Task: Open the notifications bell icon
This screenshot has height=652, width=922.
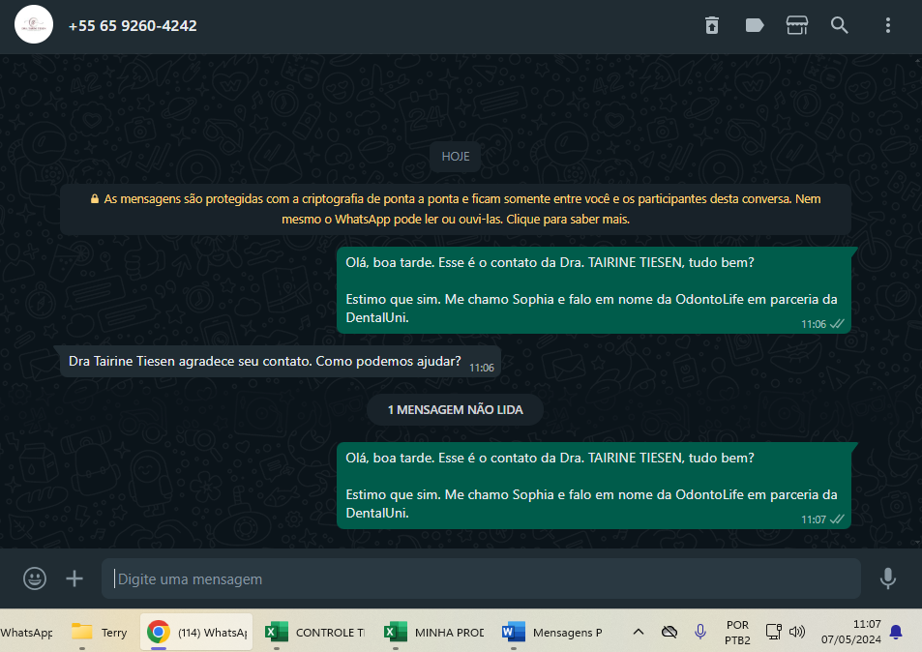Action: [x=896, y=632]
